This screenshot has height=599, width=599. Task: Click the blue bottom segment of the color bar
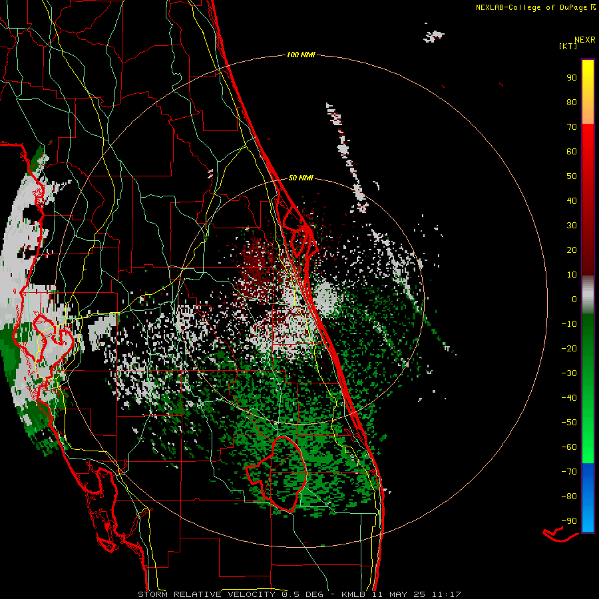(588, 498)
